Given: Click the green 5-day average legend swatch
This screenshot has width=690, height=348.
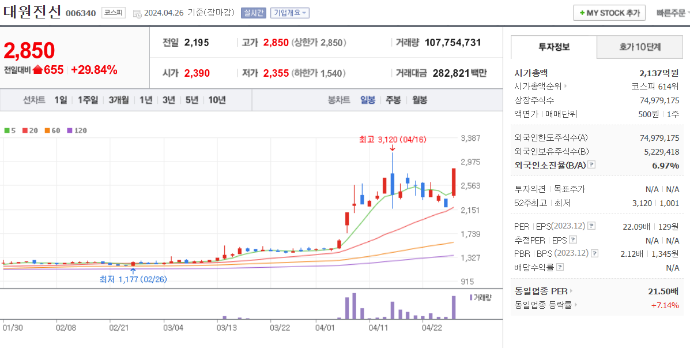Looking at the screenshot, I should (x=6, y=130).
